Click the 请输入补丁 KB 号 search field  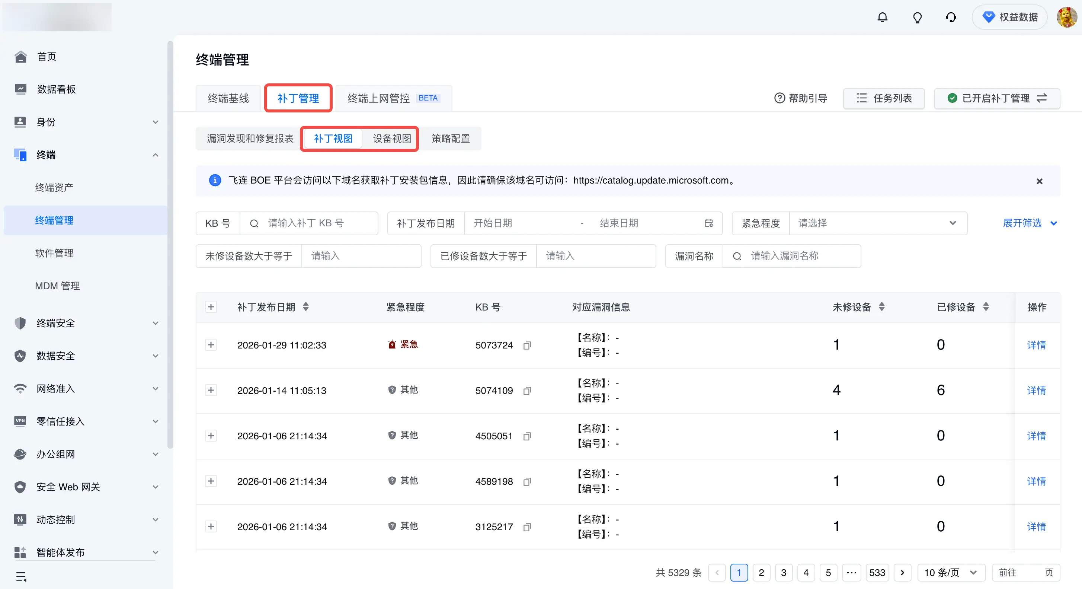(x=309, y=223)
